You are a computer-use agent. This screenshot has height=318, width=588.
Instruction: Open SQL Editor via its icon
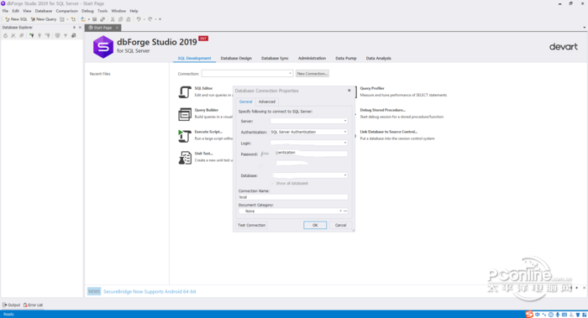tap(185, 92)
